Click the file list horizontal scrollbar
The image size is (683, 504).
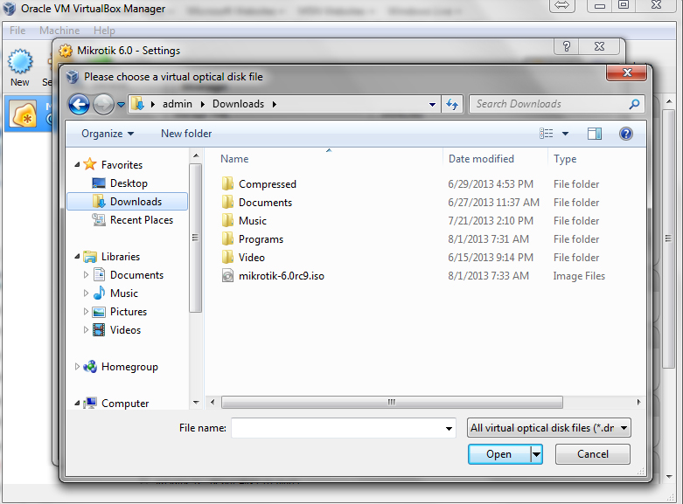[x=392, y=402]
